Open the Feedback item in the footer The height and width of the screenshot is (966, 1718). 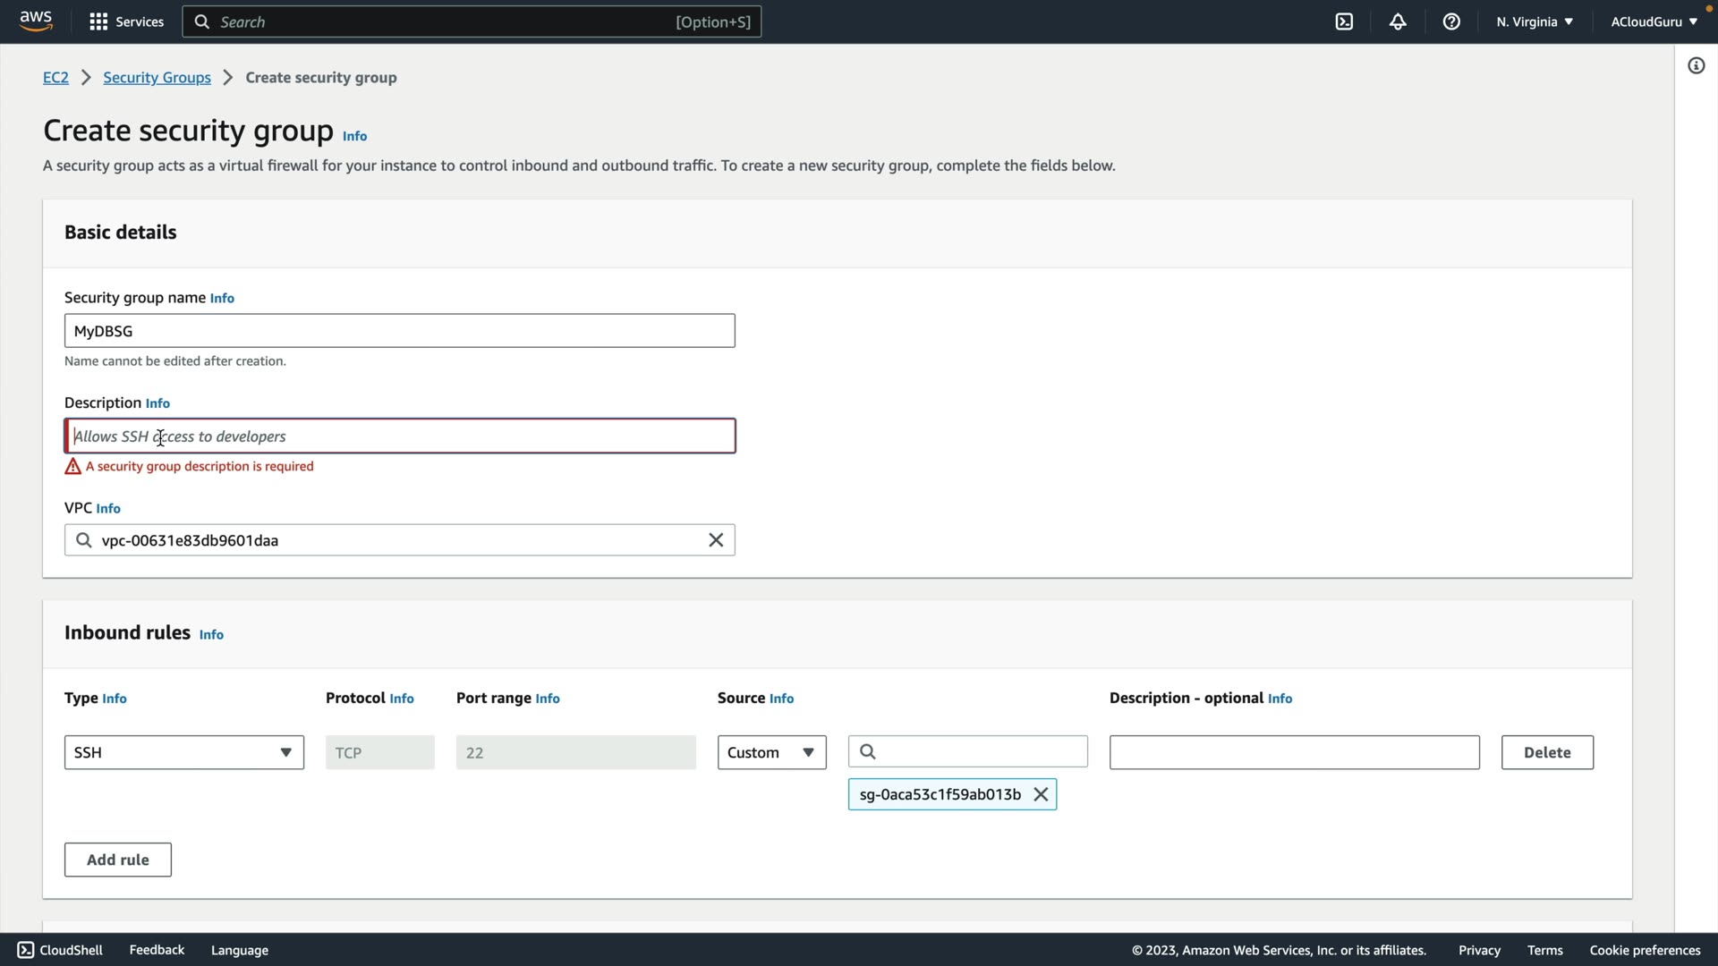[x=157, y=950]
